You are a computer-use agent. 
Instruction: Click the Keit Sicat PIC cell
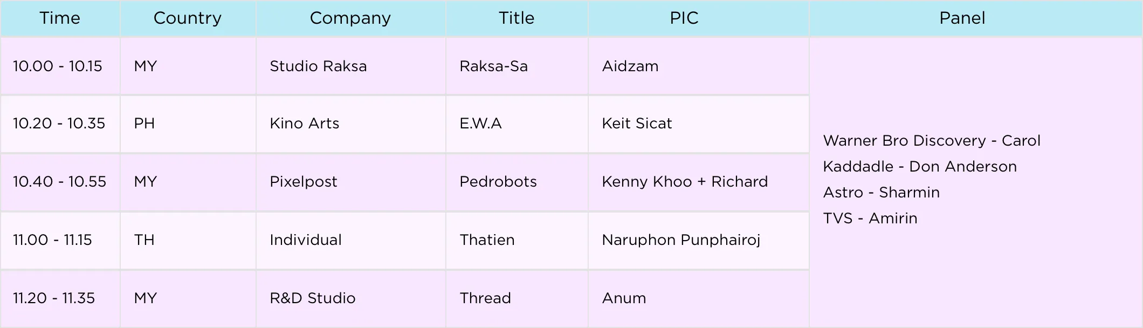[x=637, y=124]
